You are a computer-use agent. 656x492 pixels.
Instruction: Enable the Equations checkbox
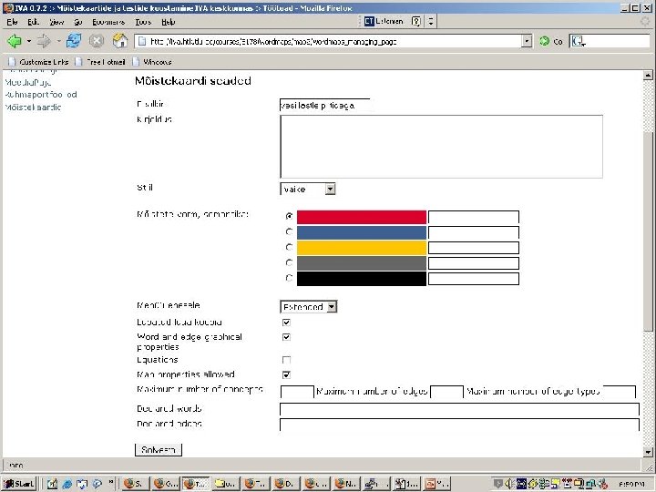click(286, 360)
